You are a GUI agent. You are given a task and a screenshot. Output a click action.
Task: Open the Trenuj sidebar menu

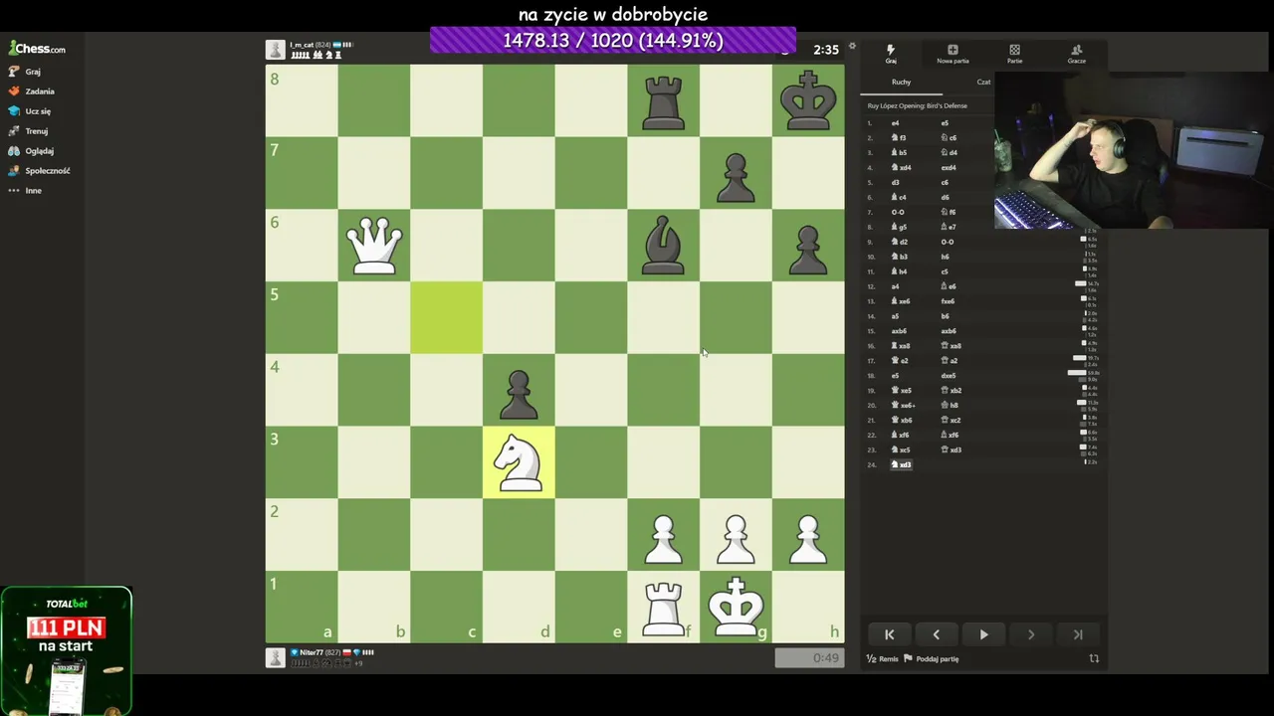click(x=29, y=131)
